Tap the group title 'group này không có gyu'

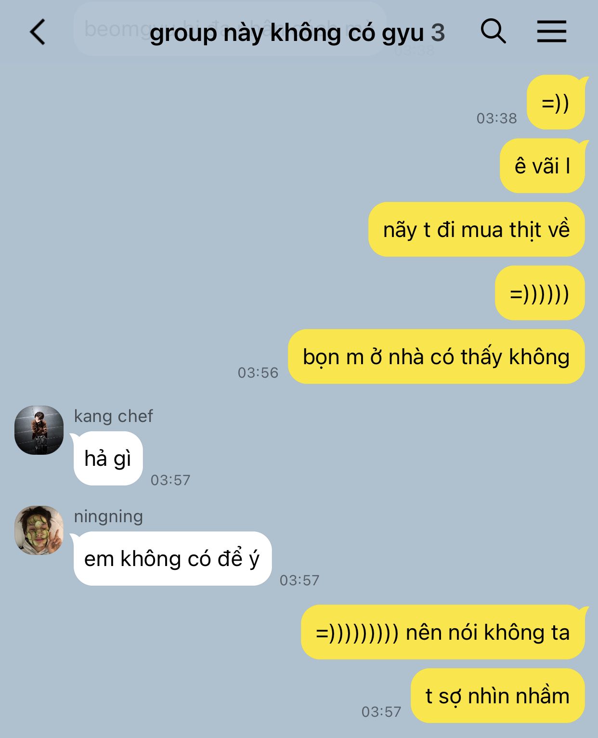coord(286,33)
